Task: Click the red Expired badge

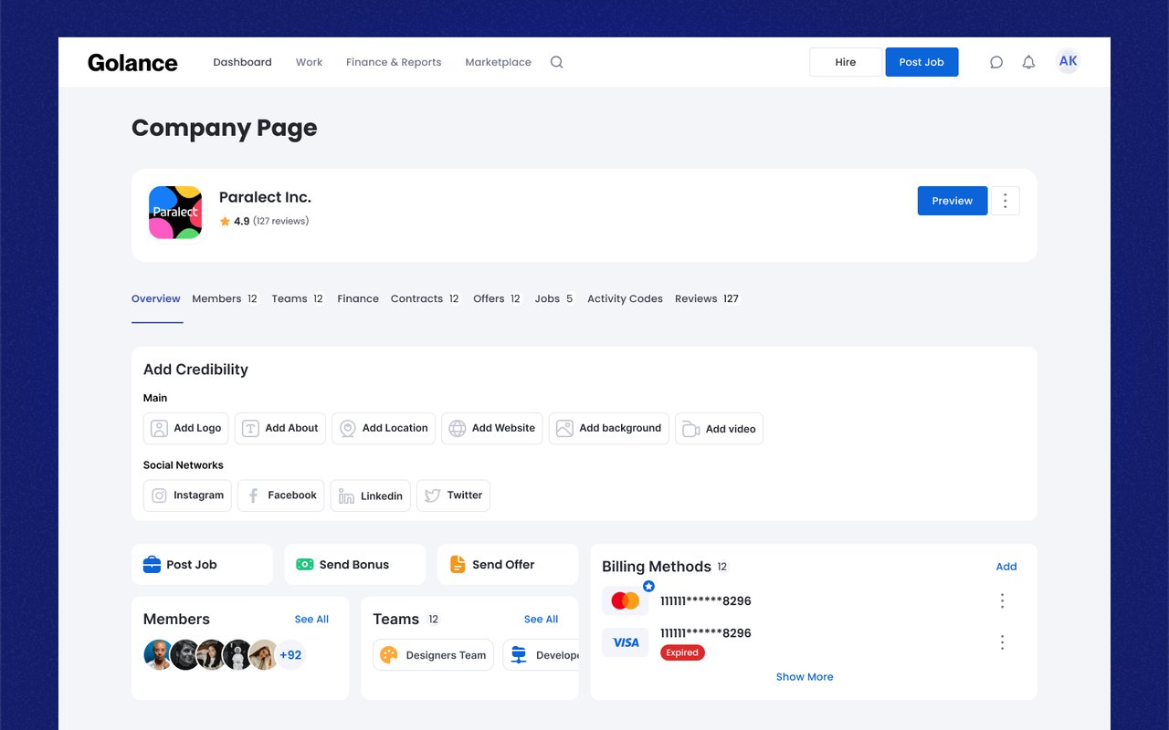Action: tap(682, 652)
